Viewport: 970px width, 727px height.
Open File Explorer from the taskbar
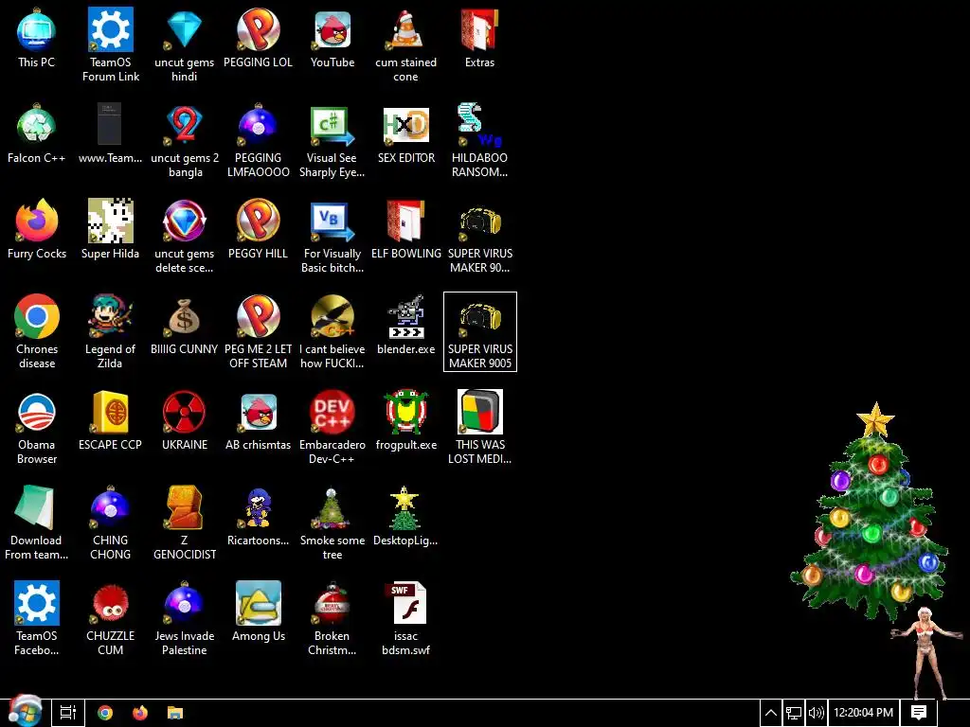[175, 713]
